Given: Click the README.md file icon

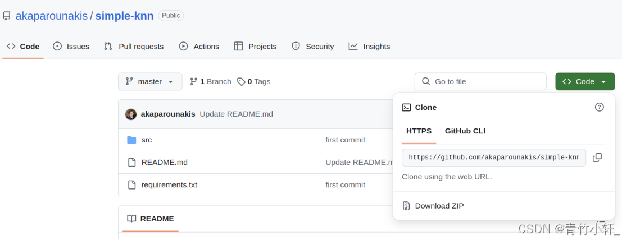Looking at the screenshot, I should (131, 162).
